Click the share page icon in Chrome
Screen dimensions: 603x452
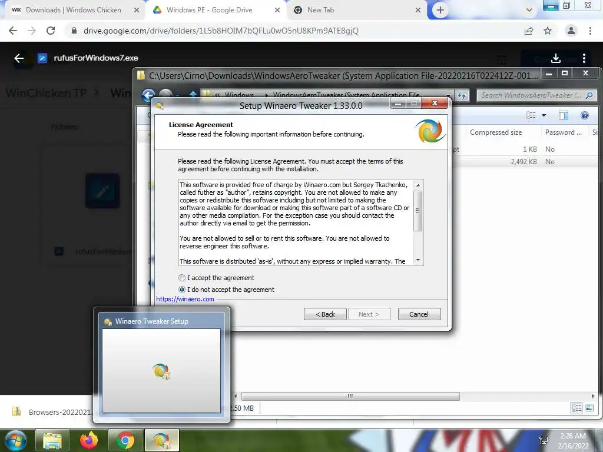coord(529,31)
